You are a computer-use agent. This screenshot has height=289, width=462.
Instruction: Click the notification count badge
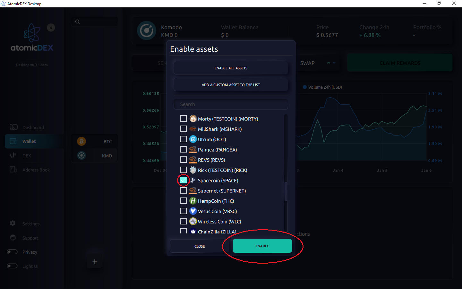[51, 28]
